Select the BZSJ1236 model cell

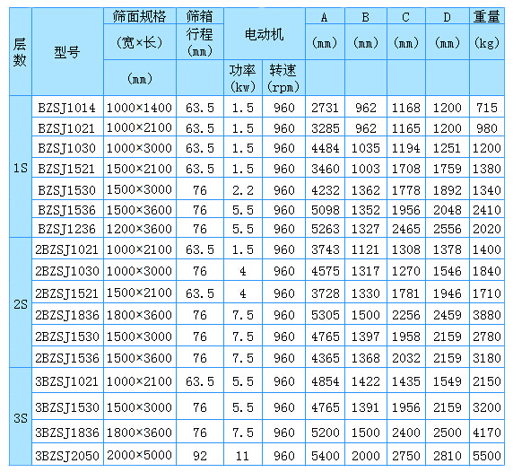coord(68,228)
